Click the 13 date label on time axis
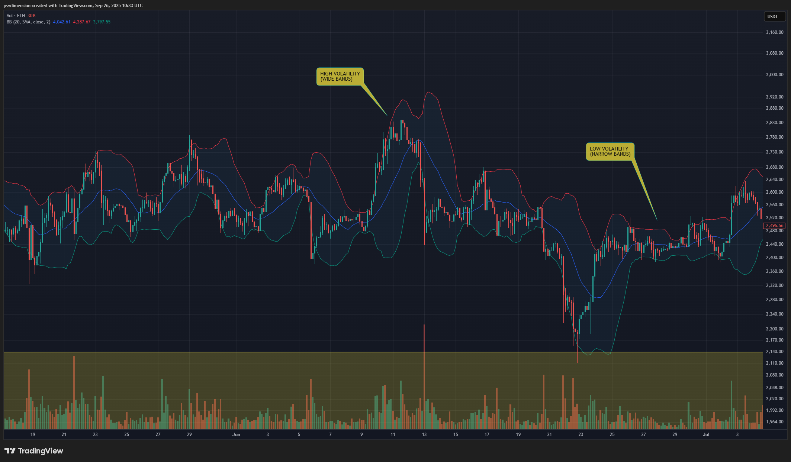The height and width of the screenshot is (462, 791). 424,434
